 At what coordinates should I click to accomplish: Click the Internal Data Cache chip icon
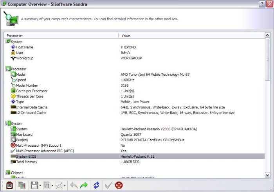tap(13, 107)
